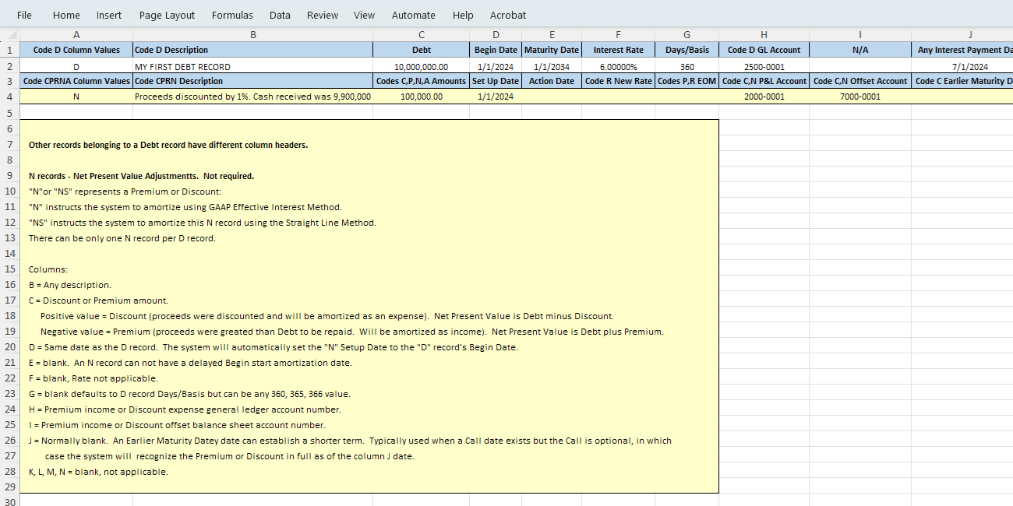The height and width of the screenshot is (506, 1013).
Task: Select column A header
Action: 76,34
